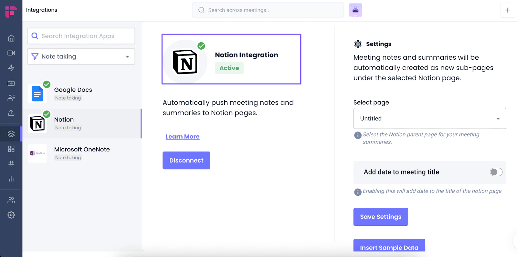Click the funnel filter icon

[x=35, y=56]
